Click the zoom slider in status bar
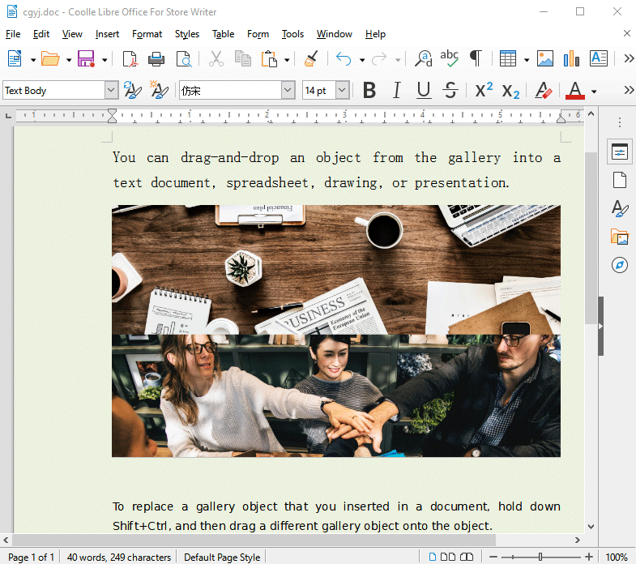636x564 pixels. pos(541,557)
